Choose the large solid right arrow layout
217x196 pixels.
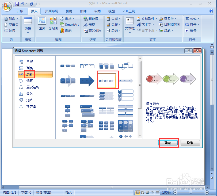(87, 81)
